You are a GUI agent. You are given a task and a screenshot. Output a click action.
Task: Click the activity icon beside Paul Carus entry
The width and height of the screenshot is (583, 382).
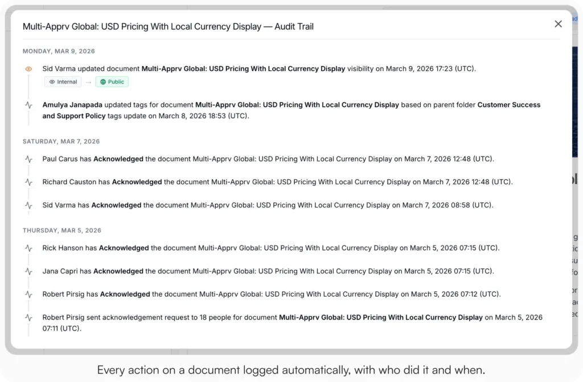(28, 159)
